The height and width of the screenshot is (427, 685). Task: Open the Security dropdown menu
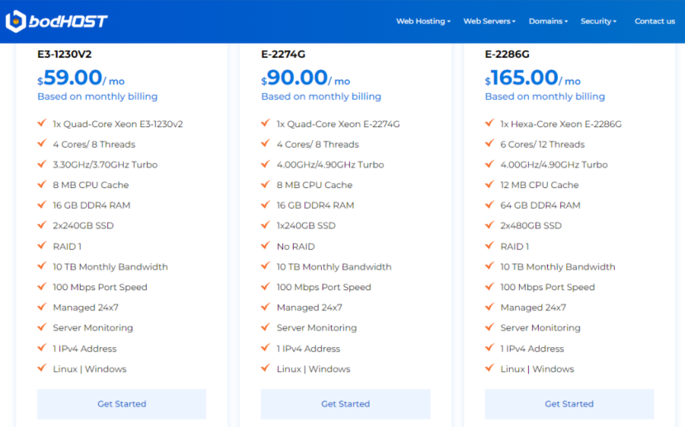tap(598, 21)
